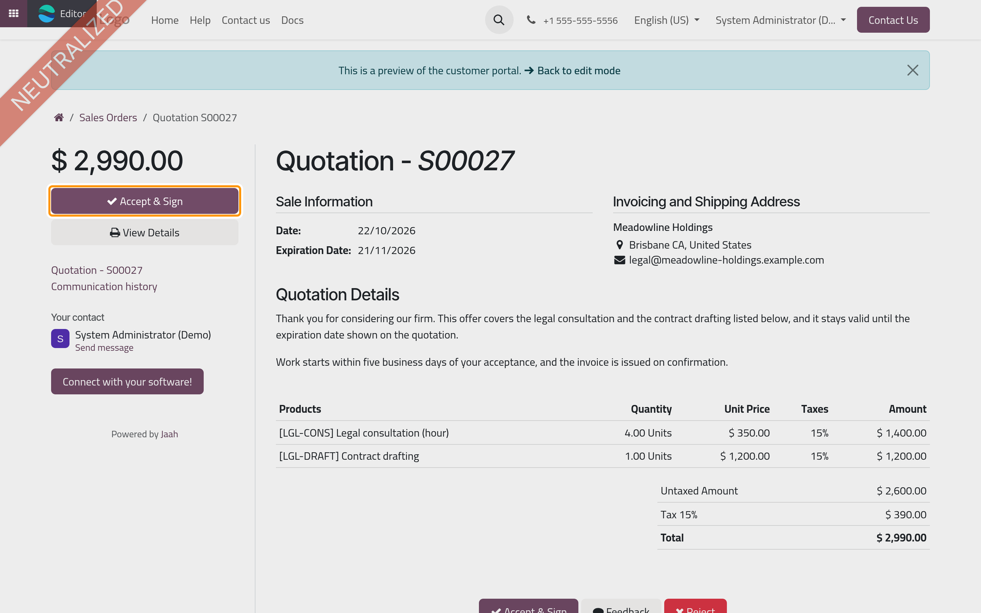The height and width of the screenshot is (613, 981).
Task: Click the [LGL-CONS] Legal consultation (hour) row
Action: pyautogui.click(x=602, y=433)
